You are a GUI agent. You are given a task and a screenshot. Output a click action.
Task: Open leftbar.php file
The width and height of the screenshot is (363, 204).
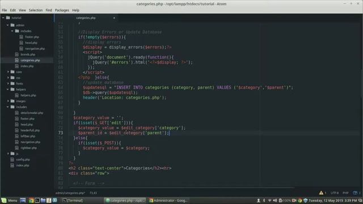28,136
